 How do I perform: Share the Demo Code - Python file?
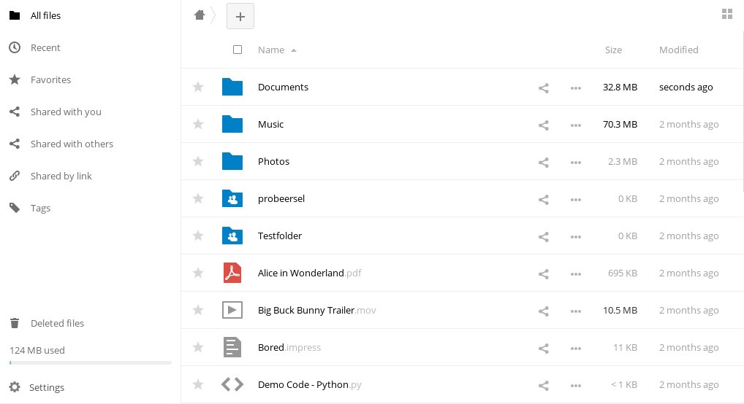pos(544,385)
